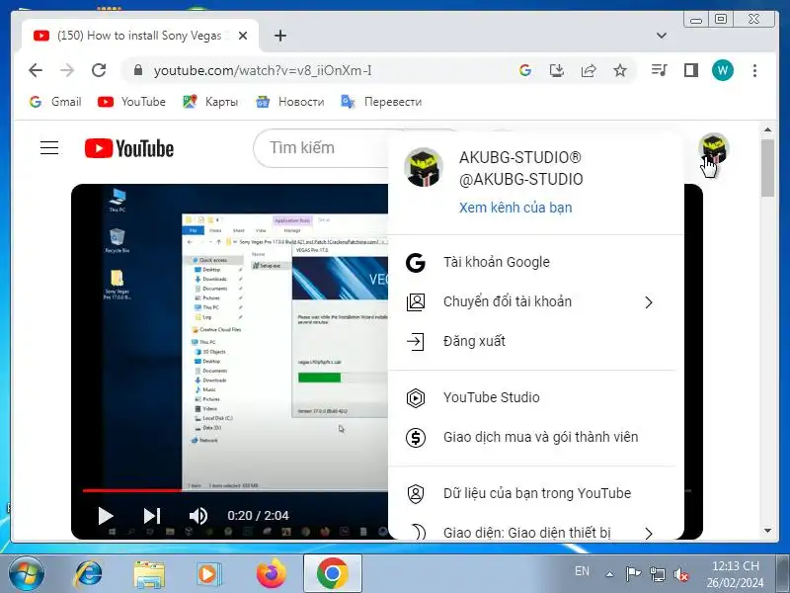The image size is (790, 593).
Task: Open Dữ liệu của bạn trong YouTube
Action: coord(536,493)
